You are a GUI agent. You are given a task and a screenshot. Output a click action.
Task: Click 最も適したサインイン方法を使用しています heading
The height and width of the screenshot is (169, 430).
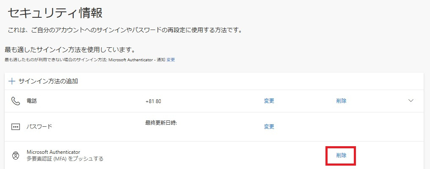click(x=71, y=50)
